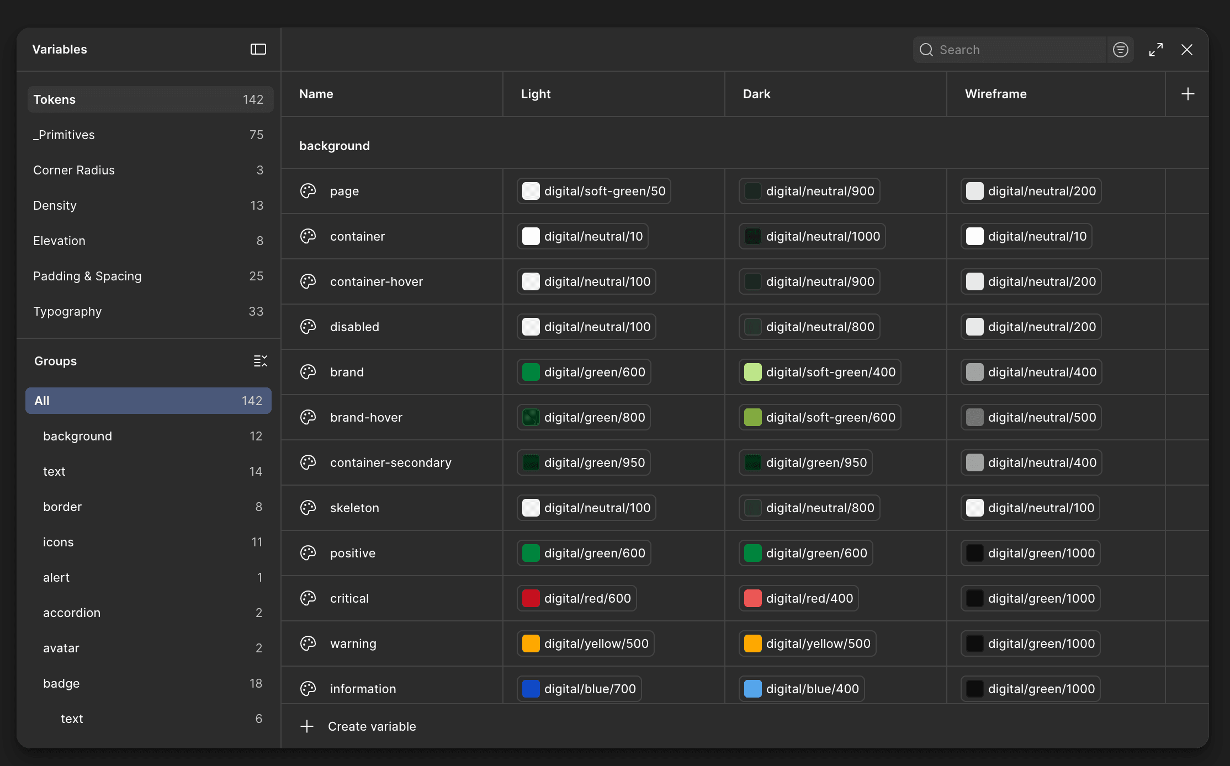The height and width of the screenshot is (766, 1230).
Task: Click the palette icon for information
Action: click(x=308, y=689)
